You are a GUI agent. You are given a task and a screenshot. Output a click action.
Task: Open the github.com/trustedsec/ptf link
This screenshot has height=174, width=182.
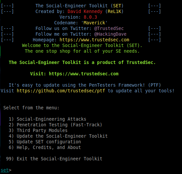[x=61, y=91]
